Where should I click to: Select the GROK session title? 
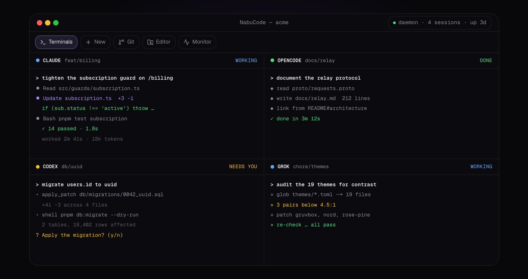[x=283, y=167]
